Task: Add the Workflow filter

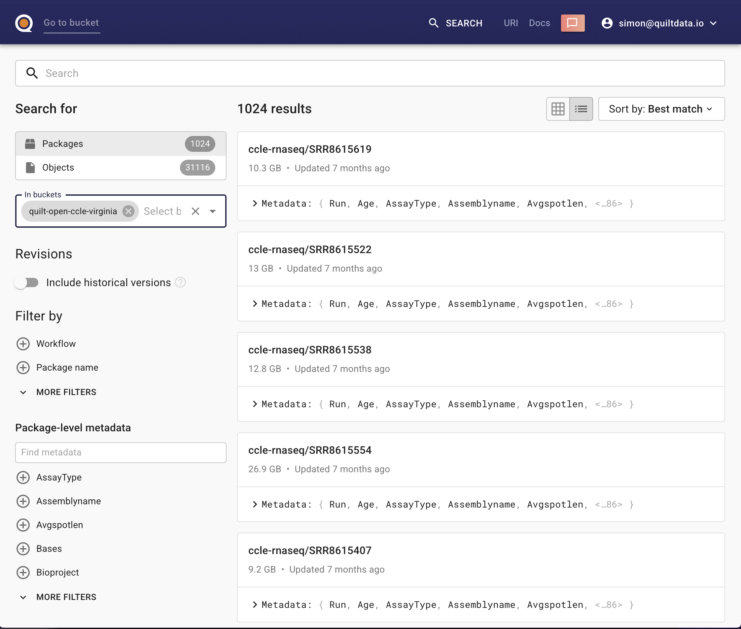Action: click(x=23, y=344)
